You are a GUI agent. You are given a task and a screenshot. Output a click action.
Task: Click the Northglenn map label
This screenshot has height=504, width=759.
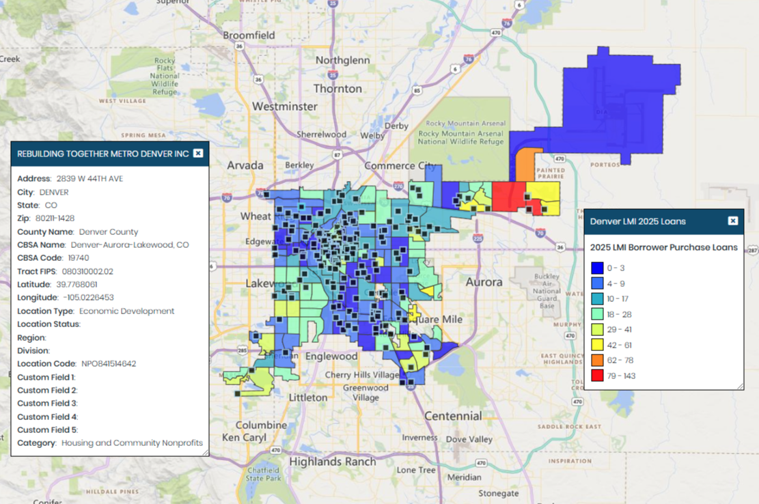click(x=343, y=61)
